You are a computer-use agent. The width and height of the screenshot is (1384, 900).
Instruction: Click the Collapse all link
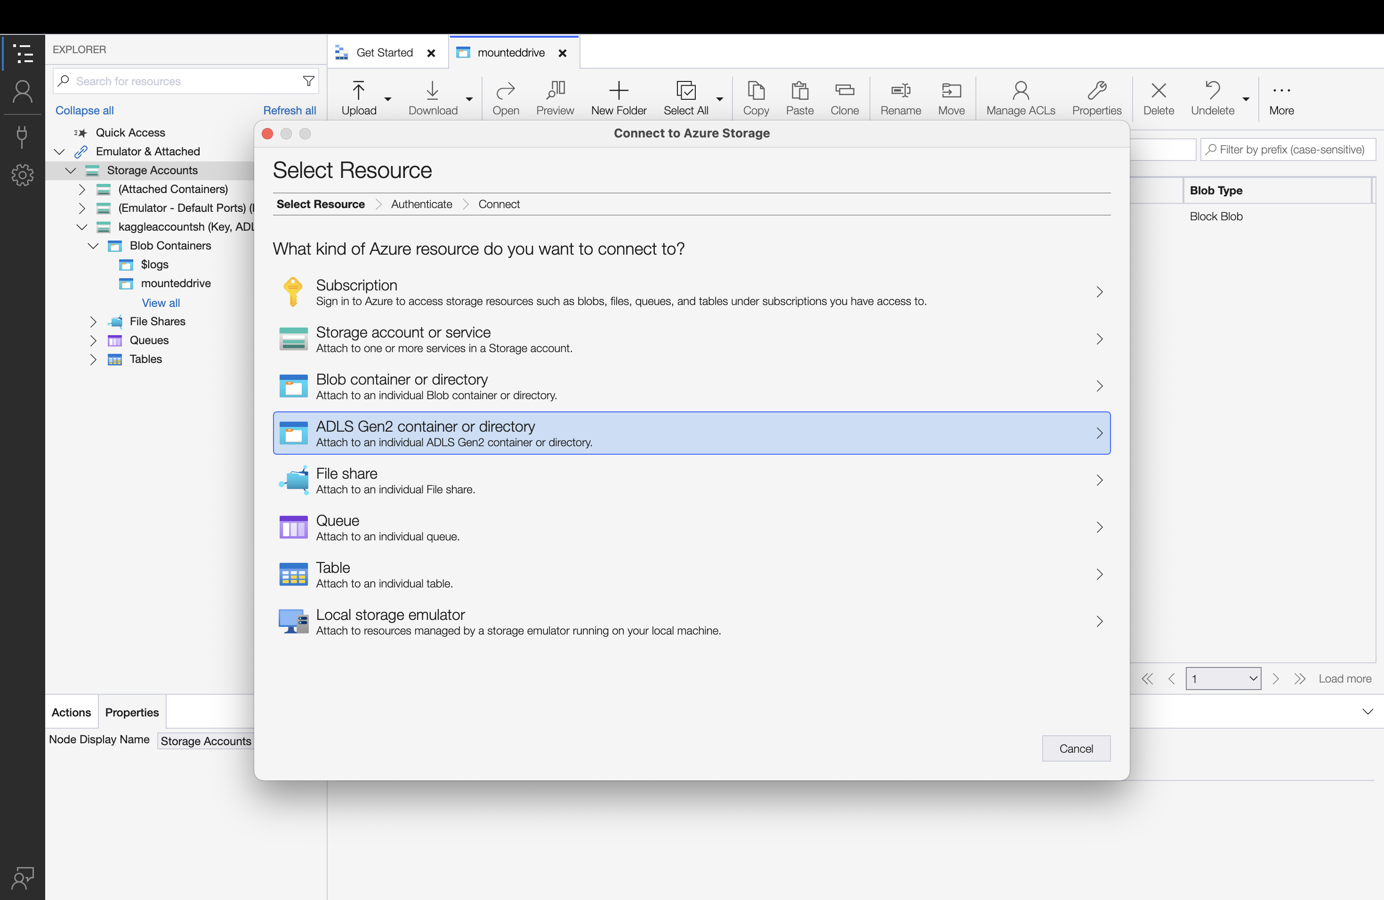pos(84,111)
